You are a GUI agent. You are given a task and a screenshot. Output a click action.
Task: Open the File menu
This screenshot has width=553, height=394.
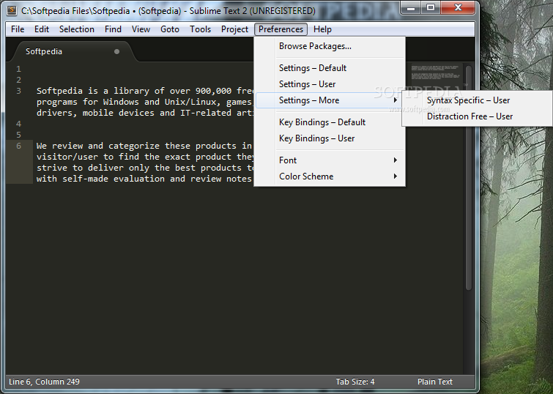coord(18,29)
